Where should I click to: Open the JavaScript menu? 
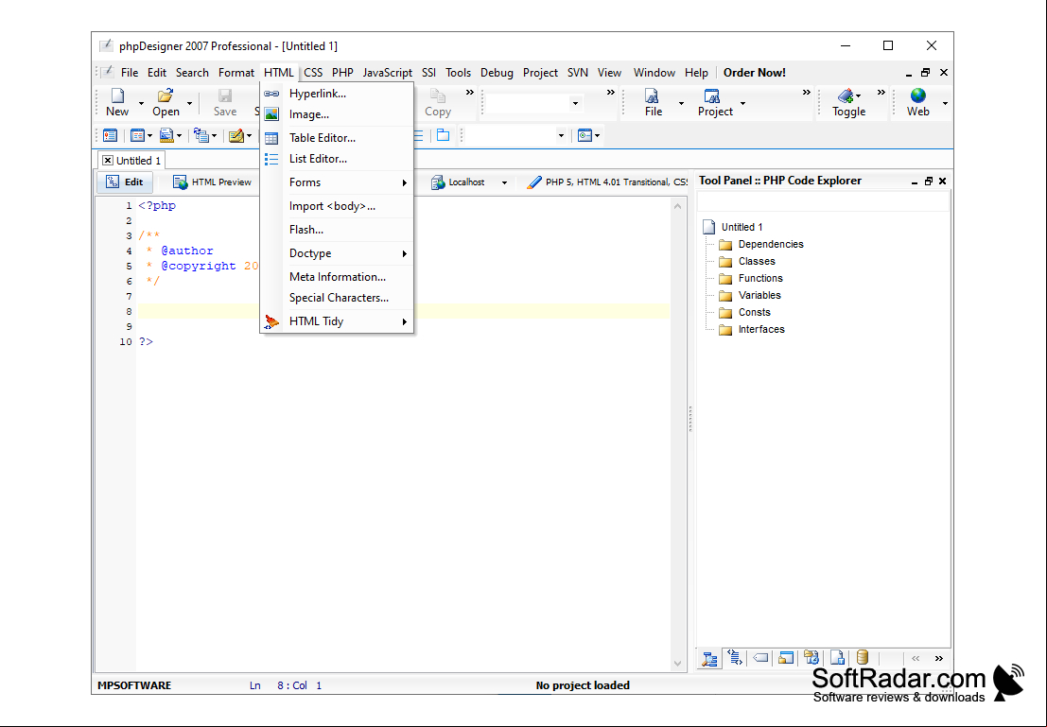coord(387,73)
